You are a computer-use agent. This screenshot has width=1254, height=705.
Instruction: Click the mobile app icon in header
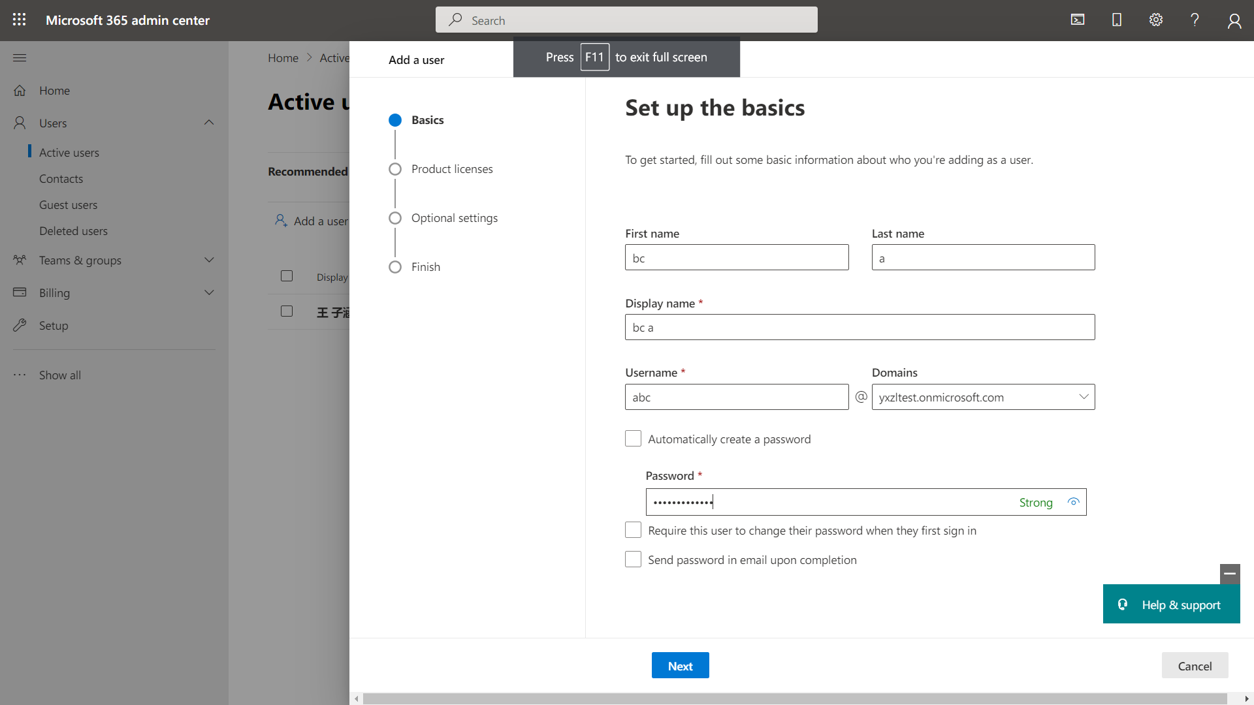[1117, 20]
